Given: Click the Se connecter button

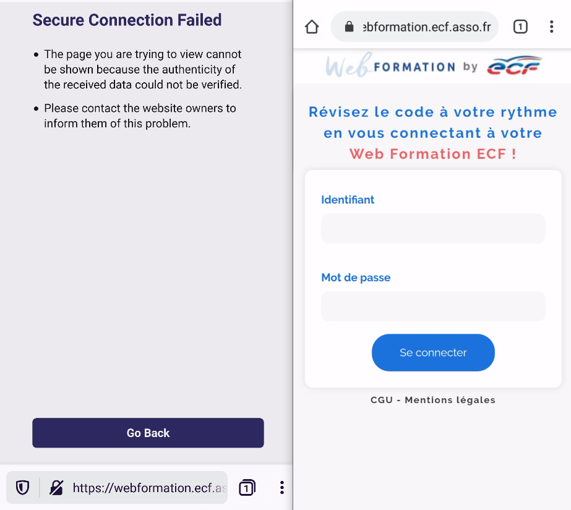Looking at the screenshot, I should click(x=433, y=352).
